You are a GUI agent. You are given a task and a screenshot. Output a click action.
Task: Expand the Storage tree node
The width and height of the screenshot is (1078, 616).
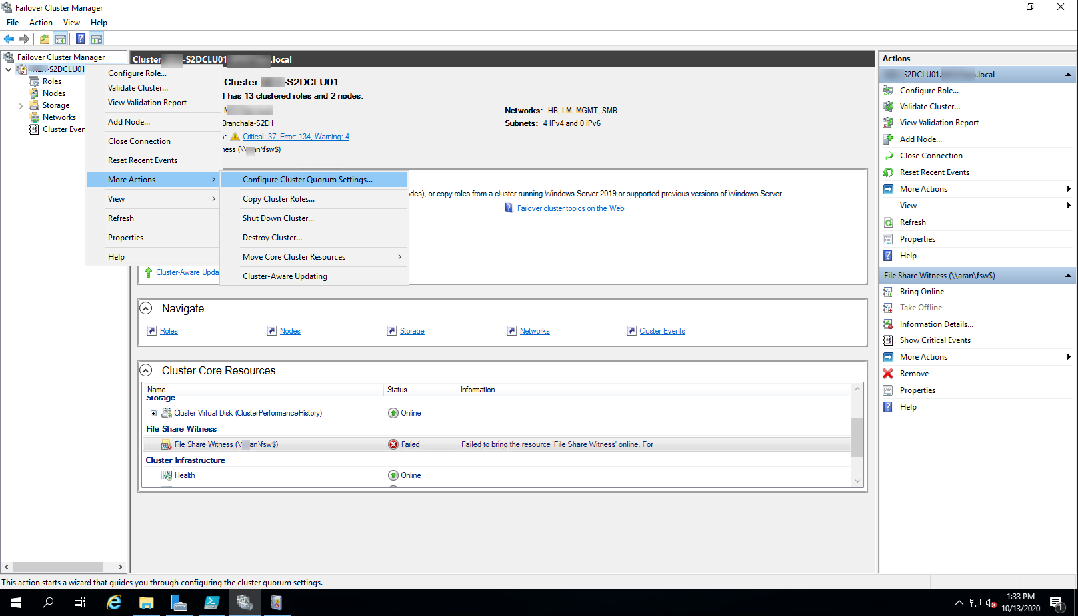pos(21,105)
